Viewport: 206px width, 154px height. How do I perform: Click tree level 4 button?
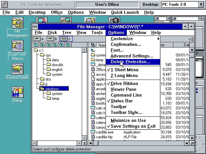pos(55,45)
